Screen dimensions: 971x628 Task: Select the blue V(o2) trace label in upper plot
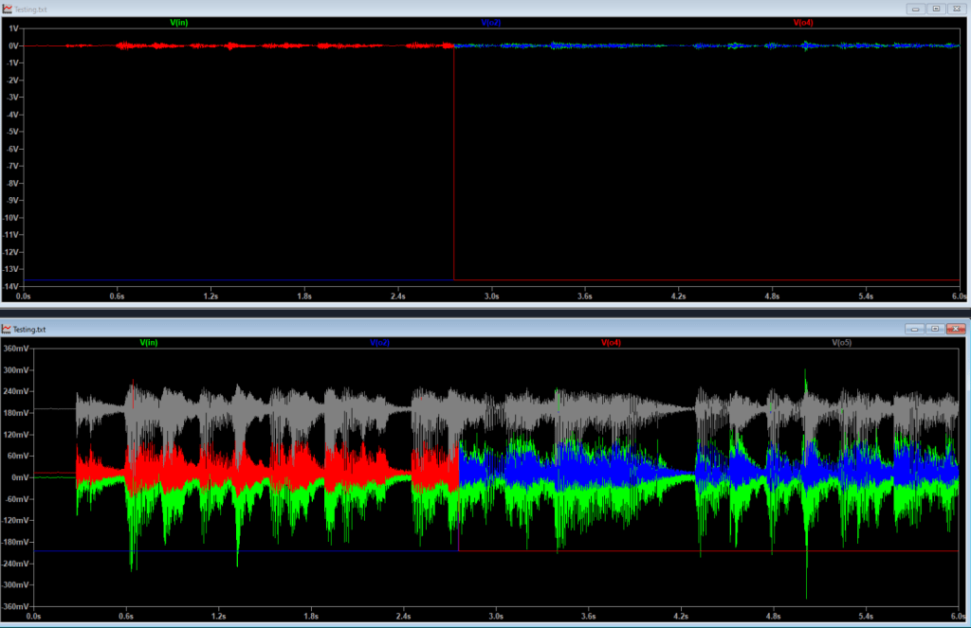tap(491, 22)
